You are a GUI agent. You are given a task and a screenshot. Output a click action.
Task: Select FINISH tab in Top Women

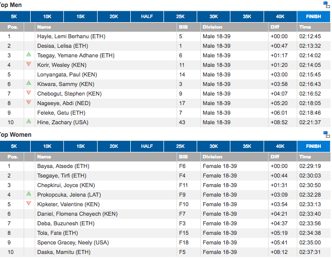pyautogui.click(x=313, y=146)
